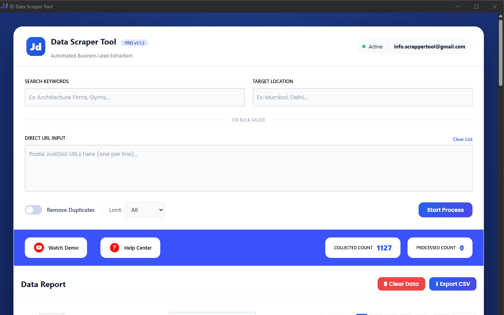Open the Watch Demo YouTube button
This screenshot has width=504, height=315.
click(x=56, y=248)
